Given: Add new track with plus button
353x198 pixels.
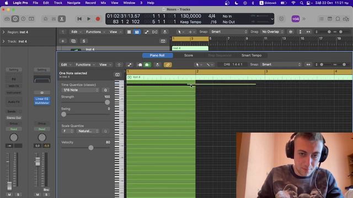Looking at the screenshot, I should (x=63, y=41).
